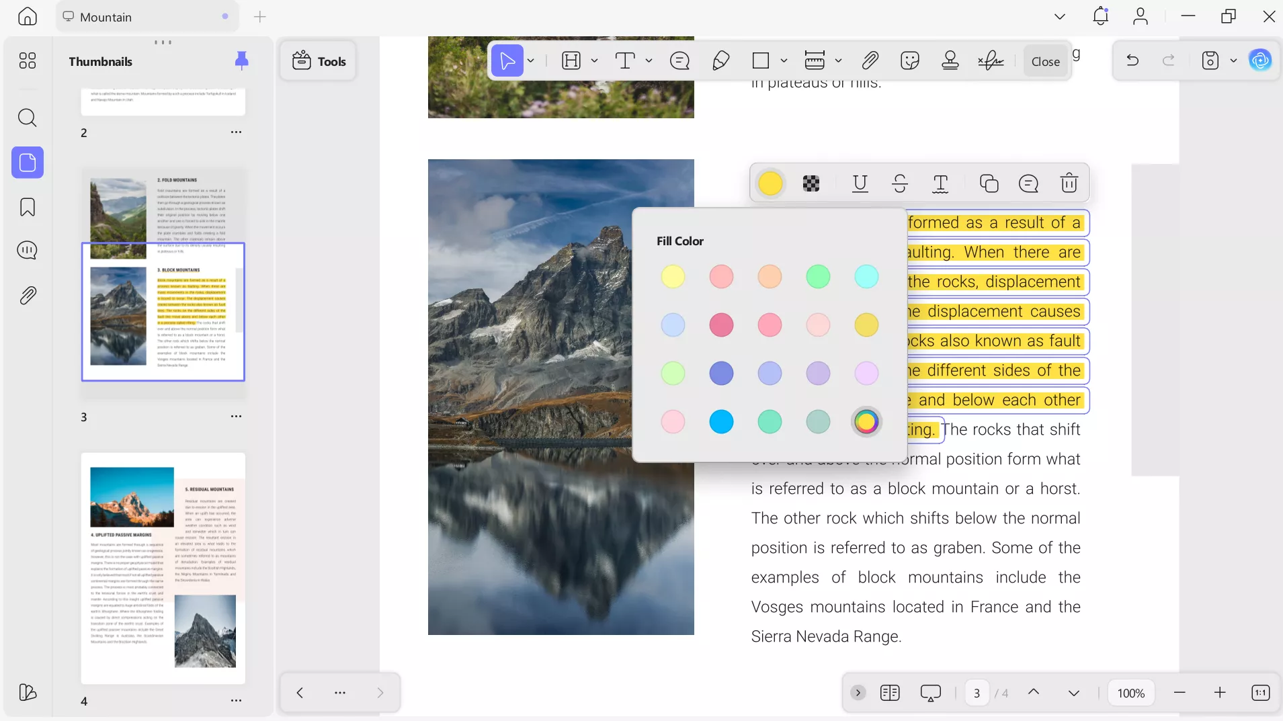Open the Shape tool dropdown

[x=786, y=60]
